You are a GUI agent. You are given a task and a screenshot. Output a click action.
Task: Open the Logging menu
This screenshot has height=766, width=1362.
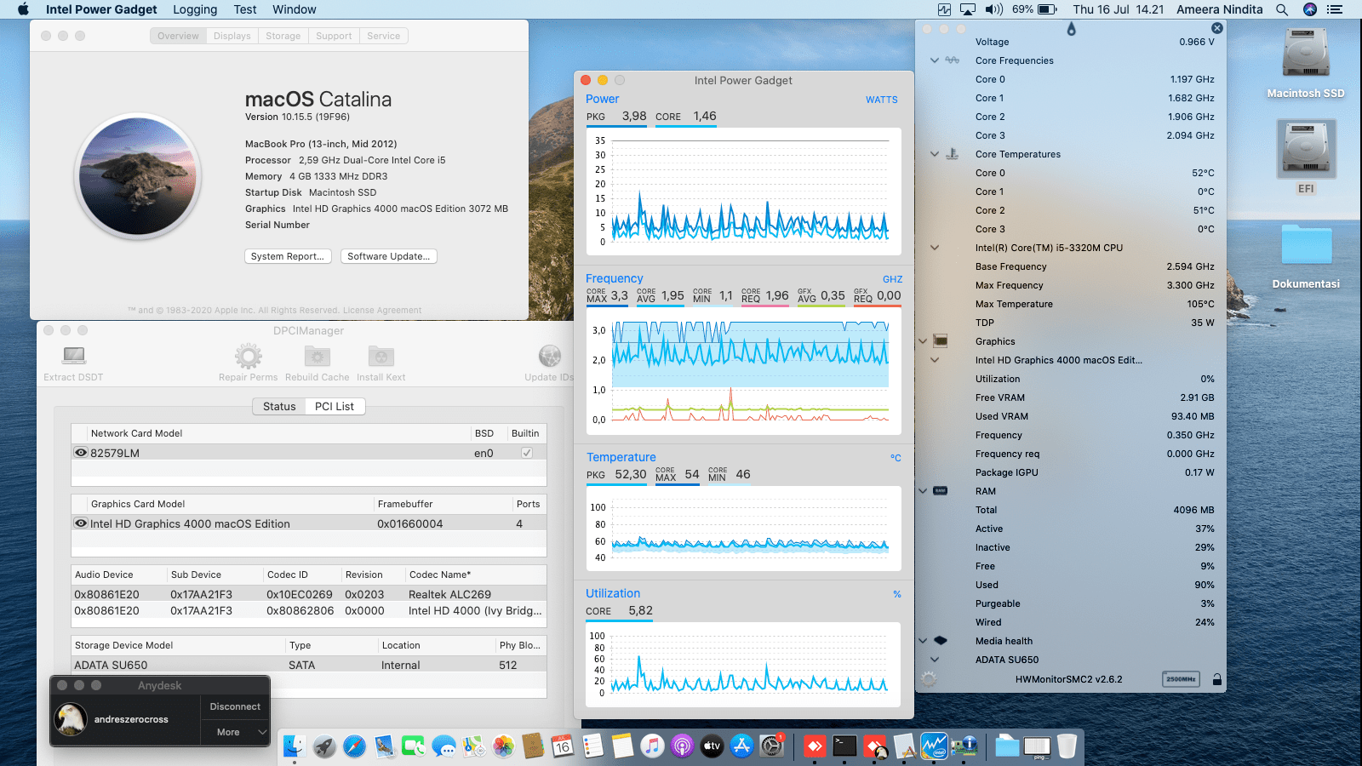point(195,9)
